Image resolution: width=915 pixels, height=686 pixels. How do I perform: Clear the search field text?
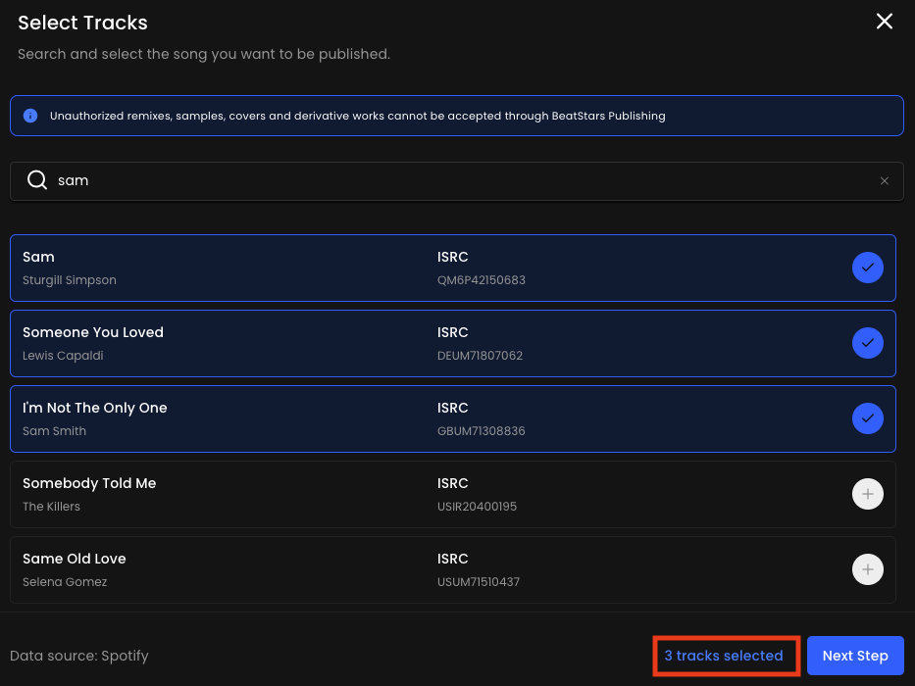(x=884, y=181)
